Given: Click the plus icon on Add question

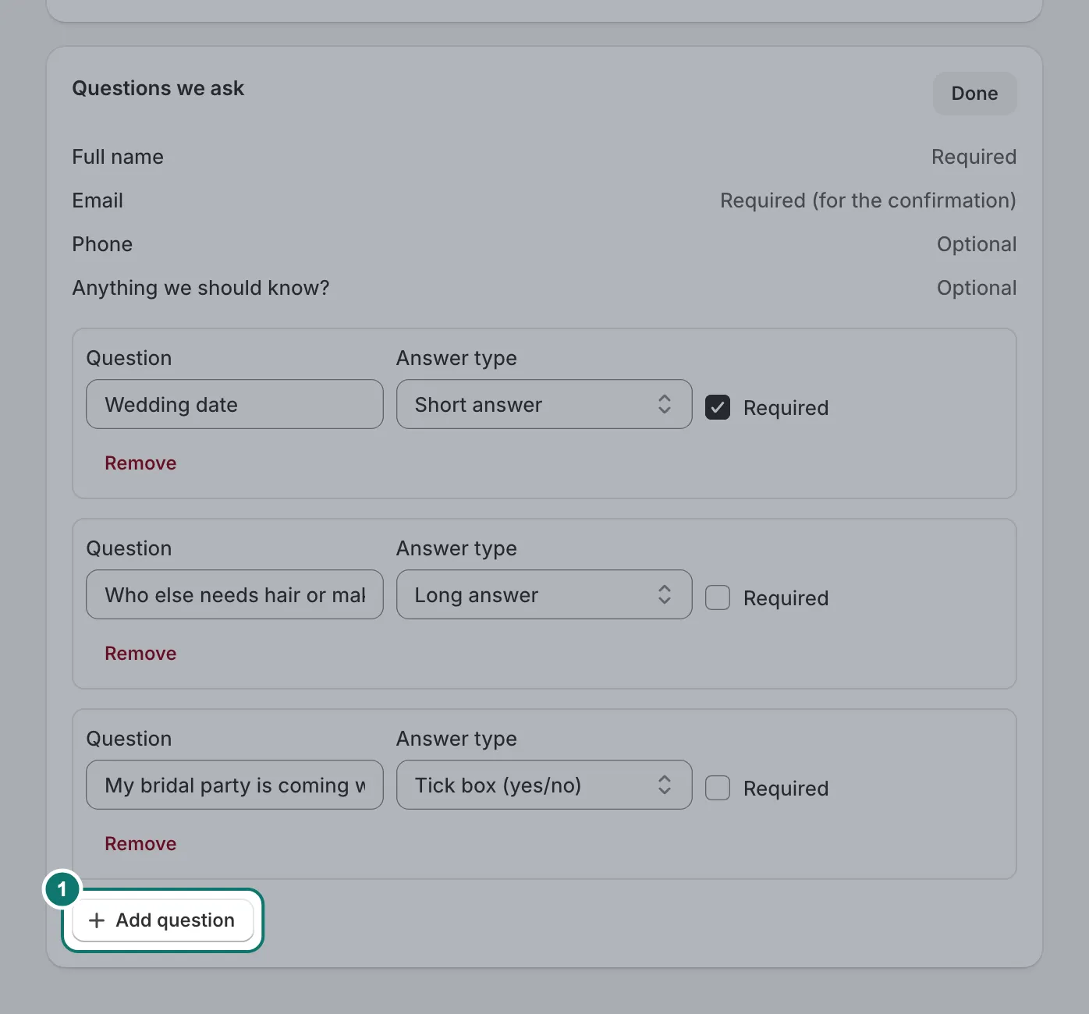Looking at the screenshot, I should (97, 920).
